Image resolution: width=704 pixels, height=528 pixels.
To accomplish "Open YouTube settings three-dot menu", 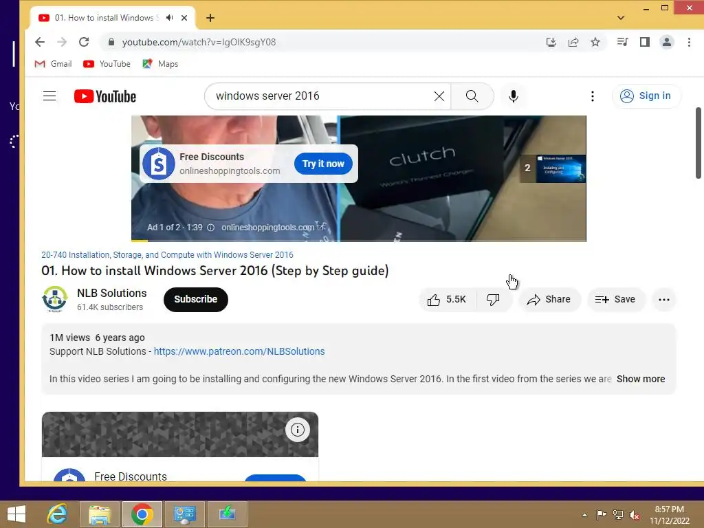I will coord(593,96).
